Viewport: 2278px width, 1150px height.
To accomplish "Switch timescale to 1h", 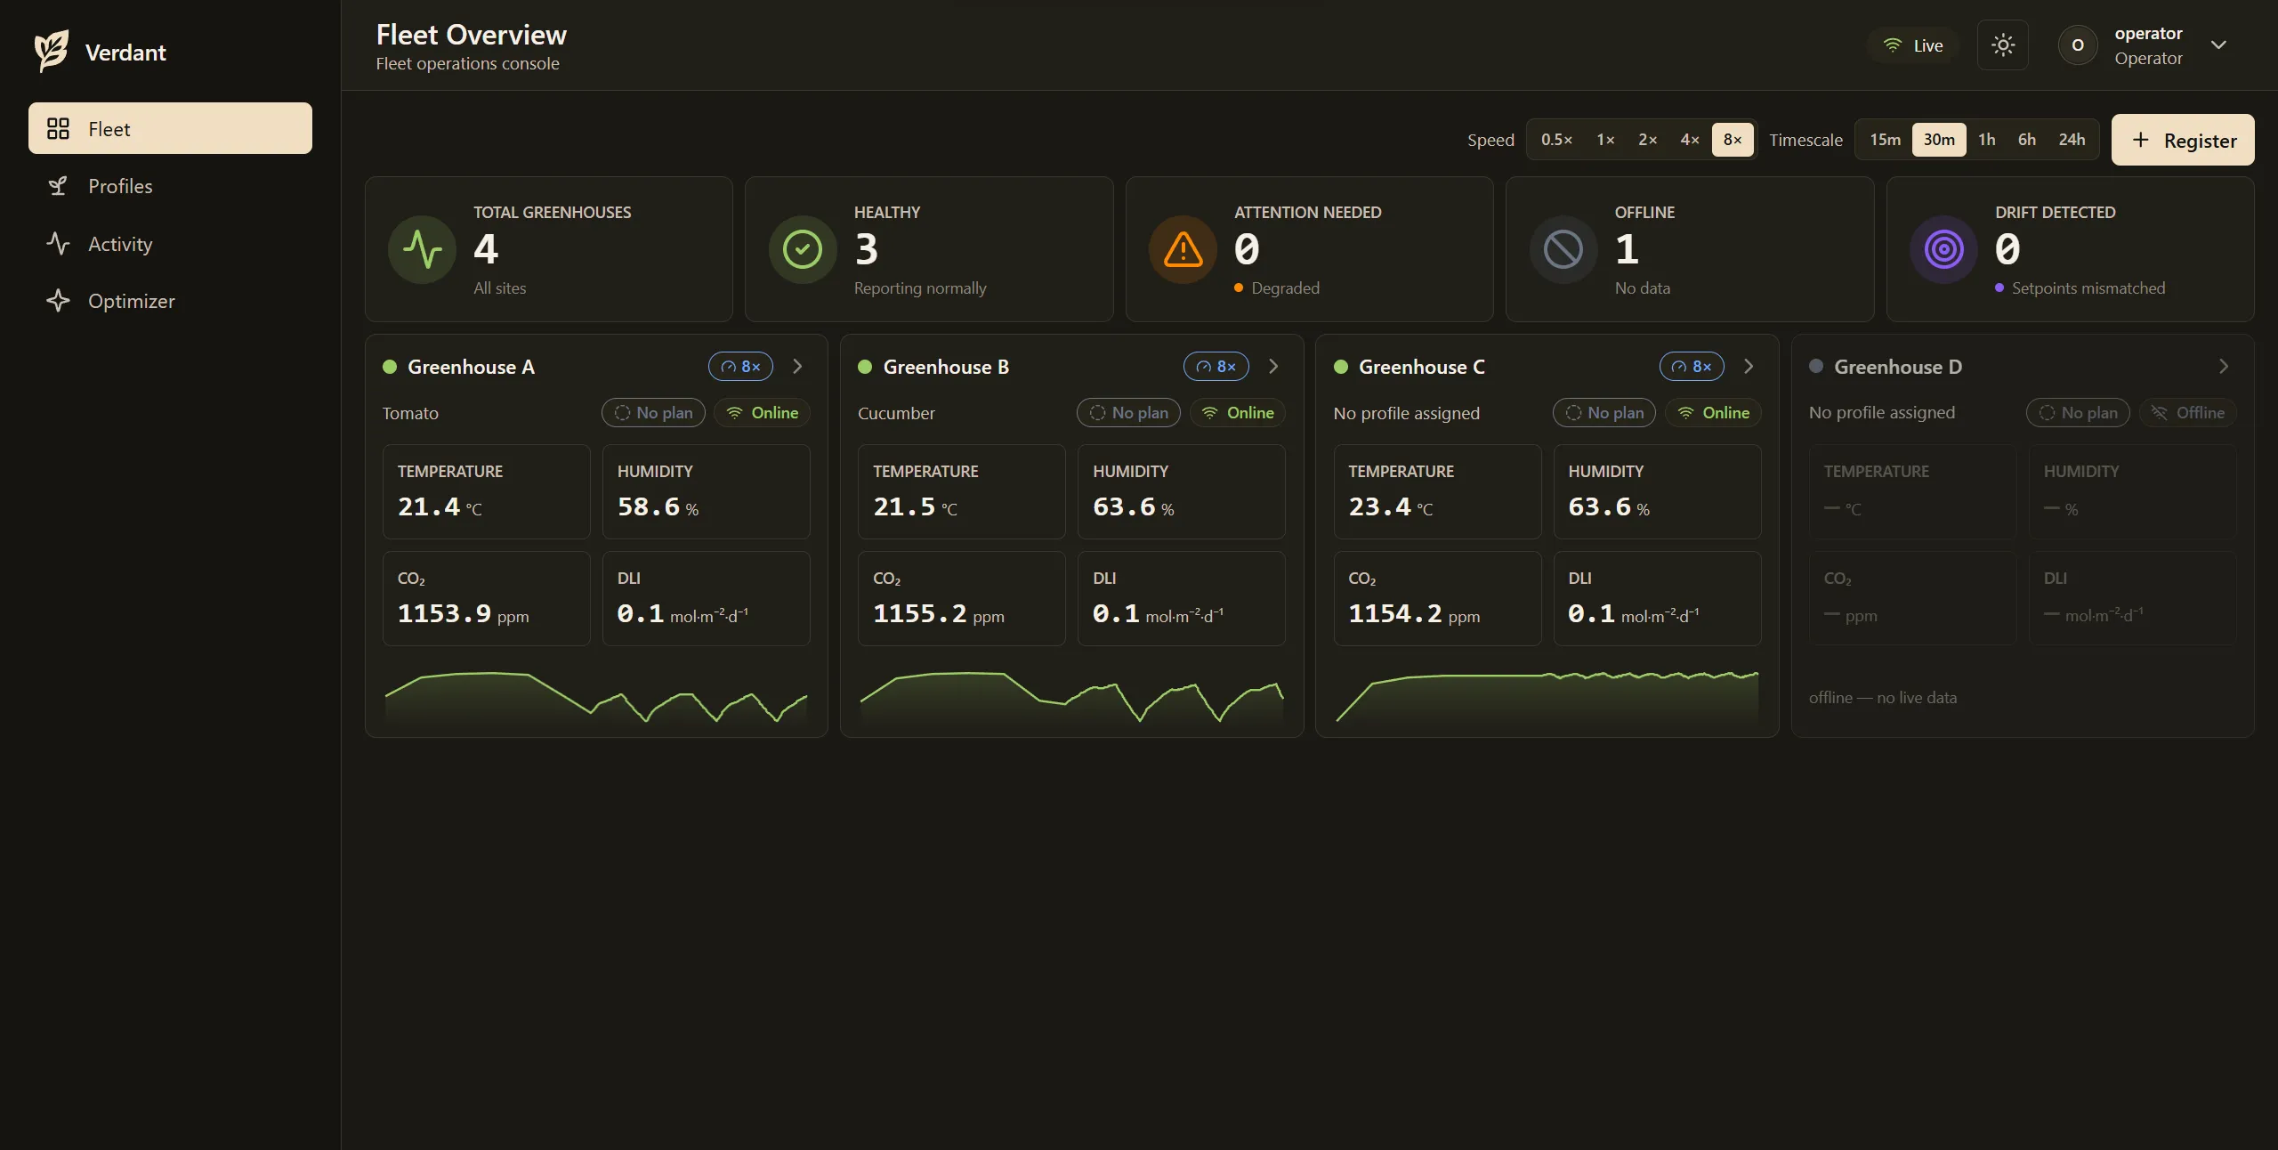I will click(1986, 140).
